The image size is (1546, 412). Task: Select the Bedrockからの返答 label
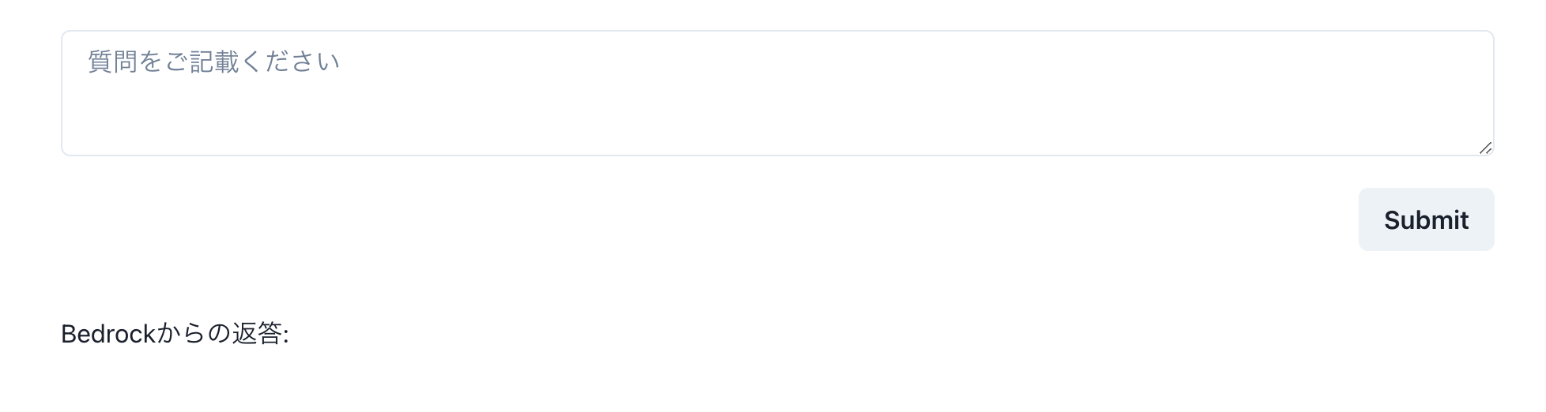click(x=175, y=335)
